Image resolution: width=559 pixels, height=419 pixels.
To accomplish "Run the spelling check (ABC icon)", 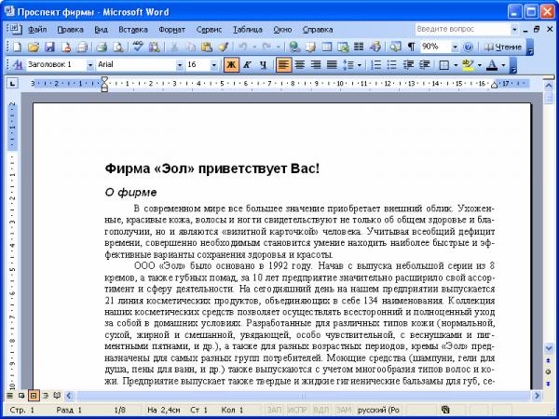I will pyautogui.click(x=138, y=47).
